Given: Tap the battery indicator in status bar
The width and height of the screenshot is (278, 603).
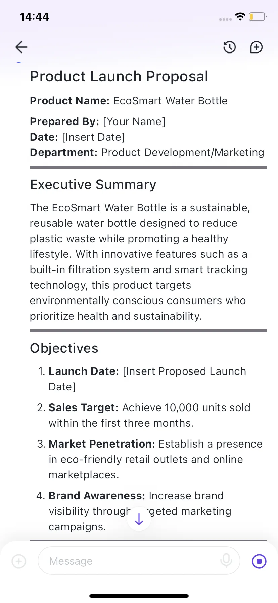Looking at the screenshot, I should pos(258,16).
